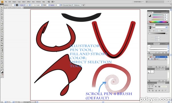
Task: Expand Layer 2 contents
Action: (x=153, y=57)
